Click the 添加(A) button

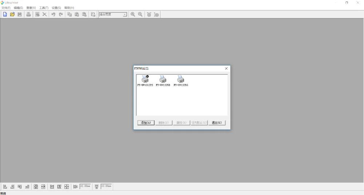(146, 123)
